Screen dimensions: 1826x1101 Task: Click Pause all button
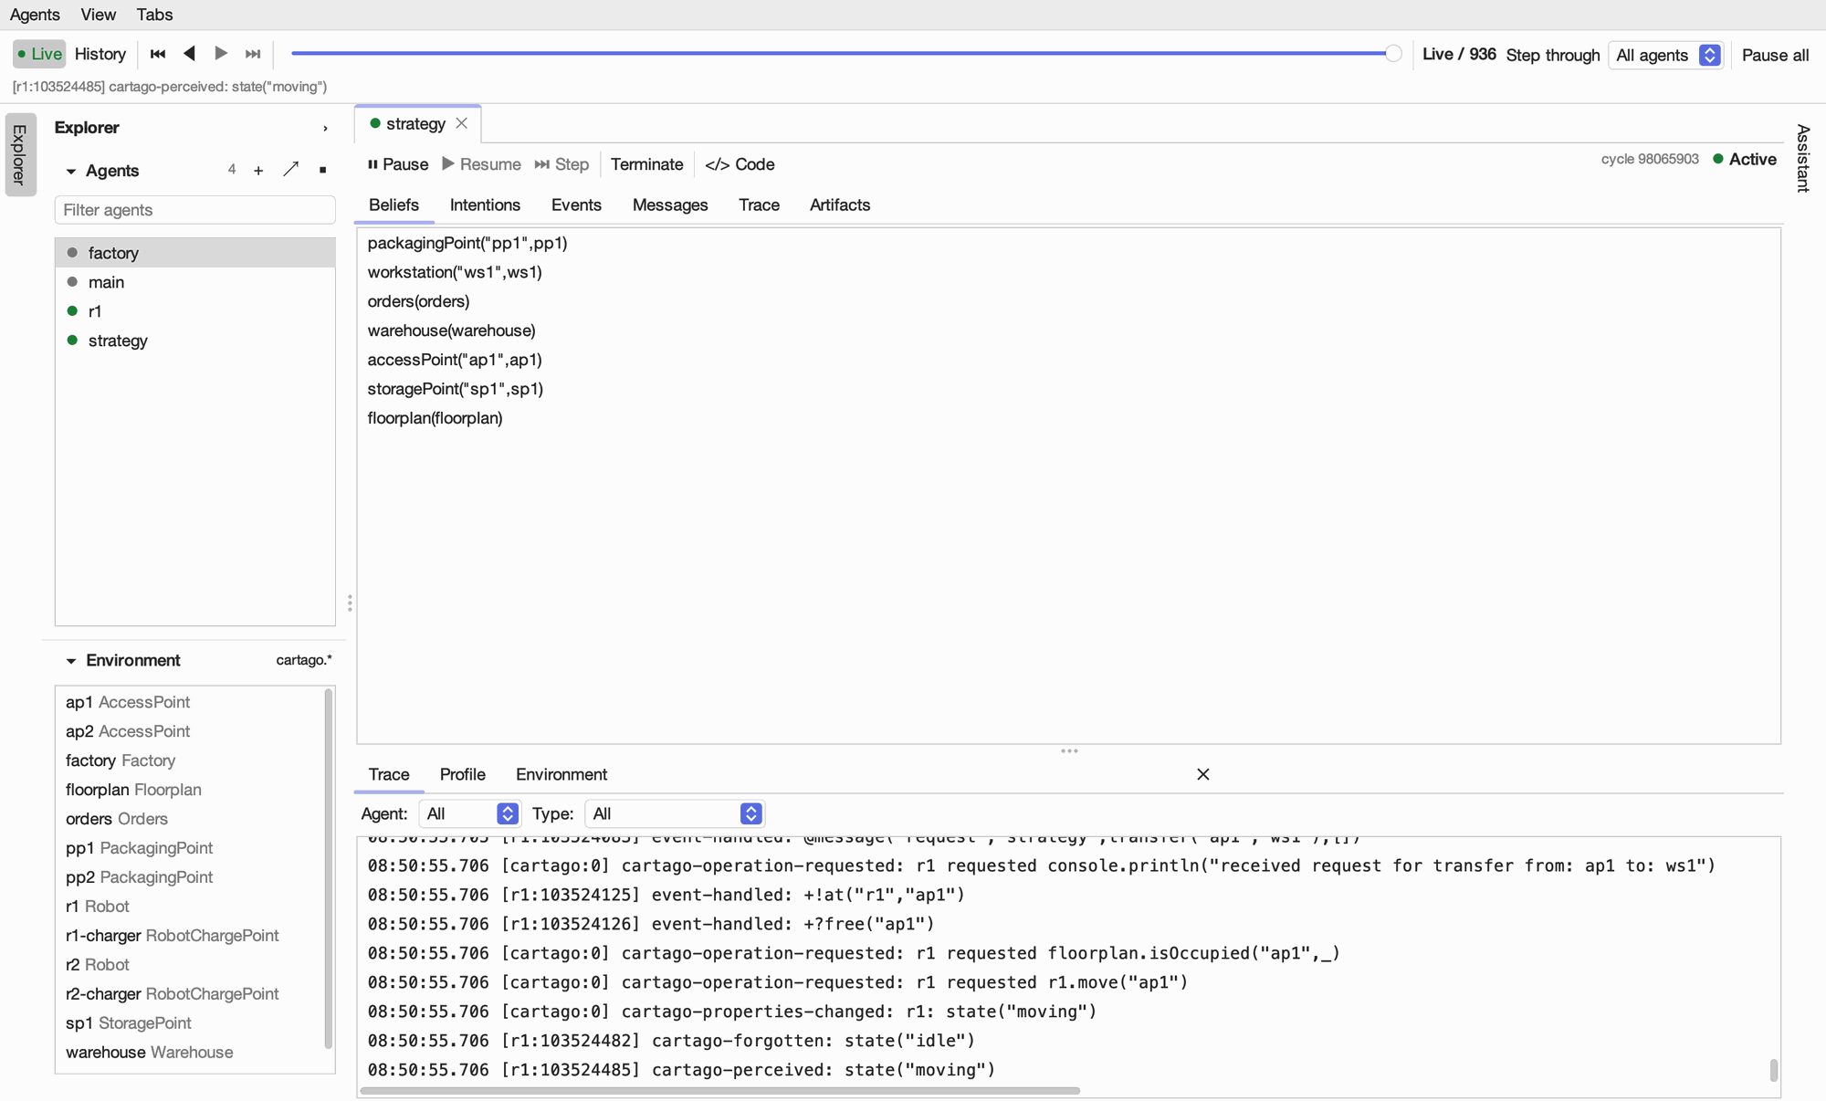(x=1775, y=55)
